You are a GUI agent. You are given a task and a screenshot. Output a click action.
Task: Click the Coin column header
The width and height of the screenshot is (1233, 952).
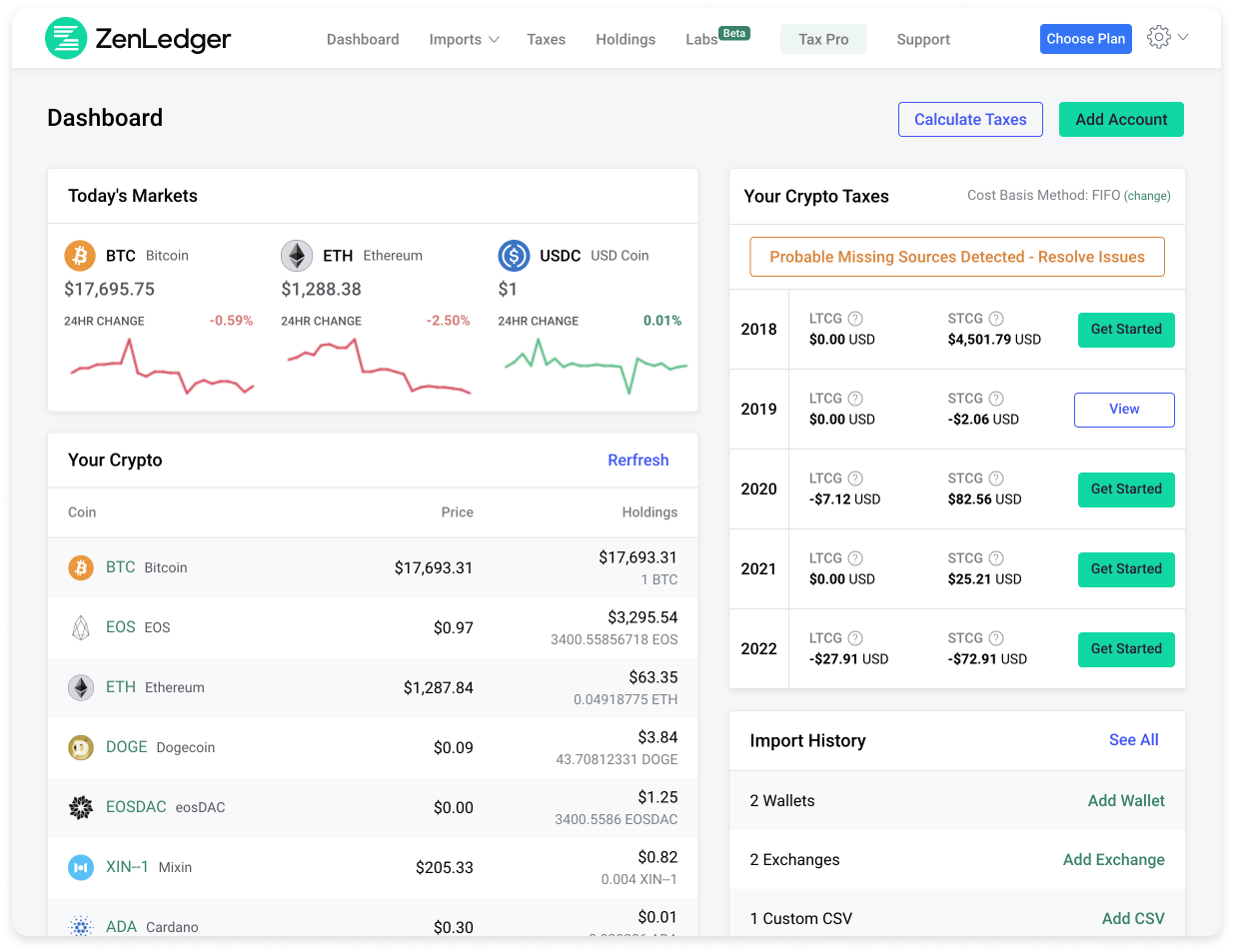pos(82,512)
